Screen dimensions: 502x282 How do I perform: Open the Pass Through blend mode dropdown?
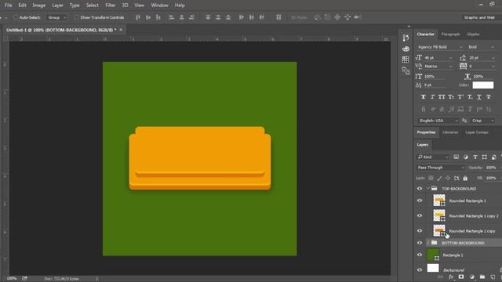pos(441,168)
